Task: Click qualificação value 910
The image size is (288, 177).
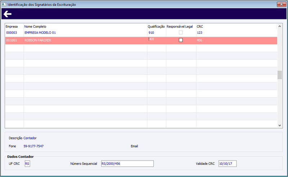Action: (x=151, y=33)
